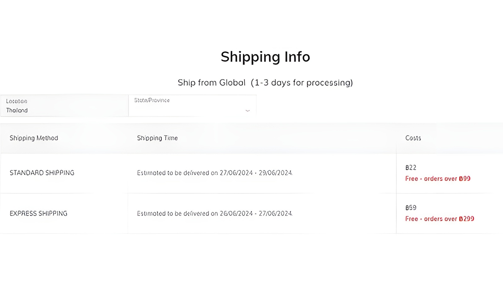
Task: Click the "Location" field label
Action: click(x=16, y=101)
